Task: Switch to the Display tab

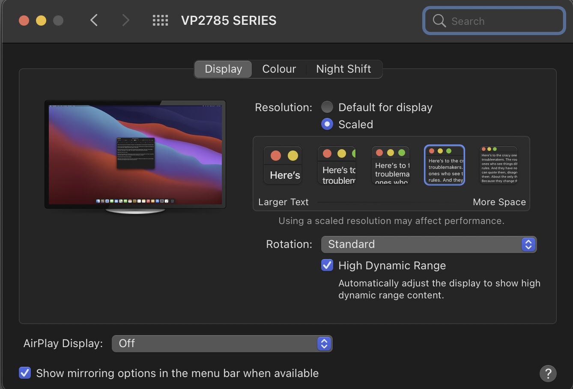Action: tap(224, 69)
